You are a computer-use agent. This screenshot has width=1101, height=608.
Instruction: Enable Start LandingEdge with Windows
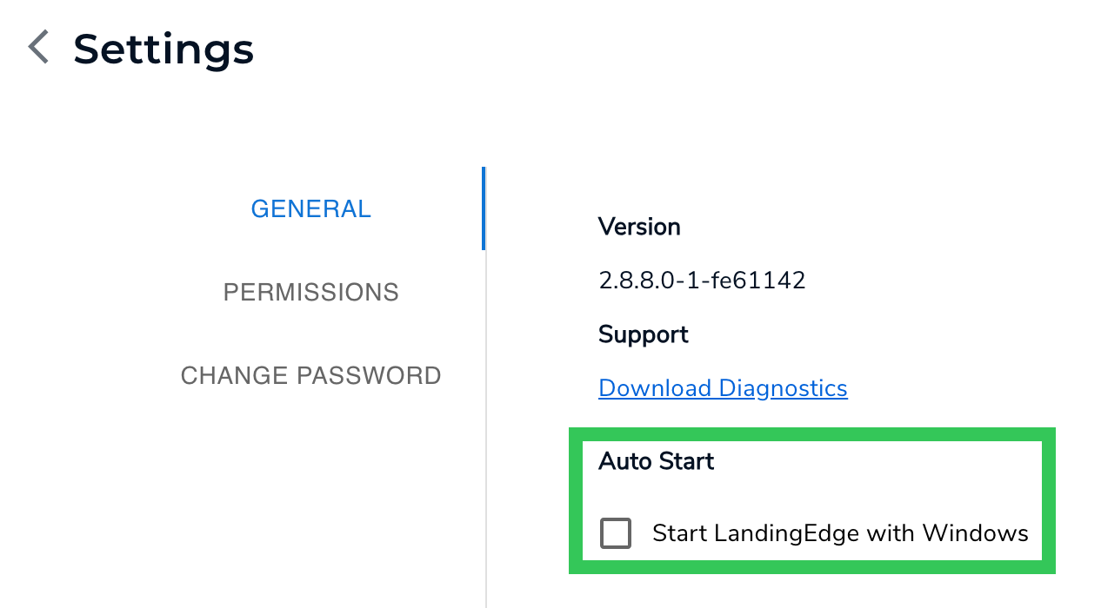click(x=615, y=532)
